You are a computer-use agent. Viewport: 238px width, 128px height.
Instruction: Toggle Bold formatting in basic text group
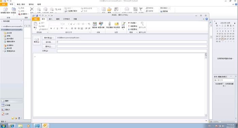pos(51,28)
